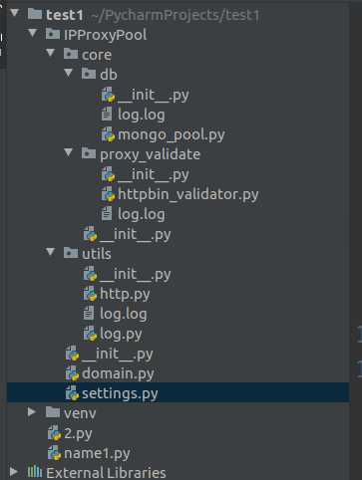
Task: Click Python icon of __init__.py in proxy_validate
Action: (109, 174)
